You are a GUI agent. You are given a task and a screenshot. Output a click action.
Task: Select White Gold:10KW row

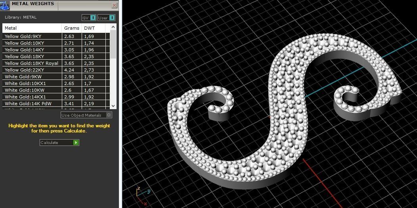point(56,90)
